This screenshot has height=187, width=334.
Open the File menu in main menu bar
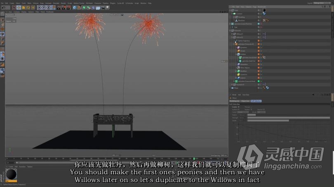click(x=2, y=3)
